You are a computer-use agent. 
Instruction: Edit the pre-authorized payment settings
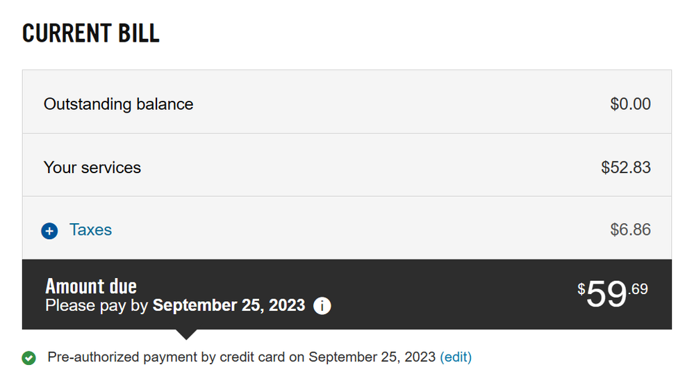pos(456,357)
